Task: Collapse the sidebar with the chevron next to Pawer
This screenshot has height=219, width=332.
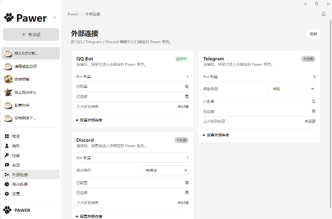Action: [55, 17]
